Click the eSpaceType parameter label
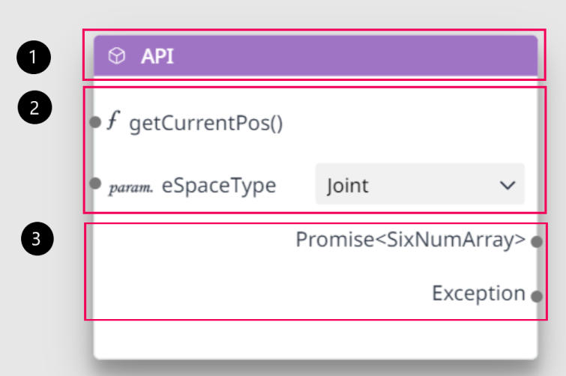 219,186
